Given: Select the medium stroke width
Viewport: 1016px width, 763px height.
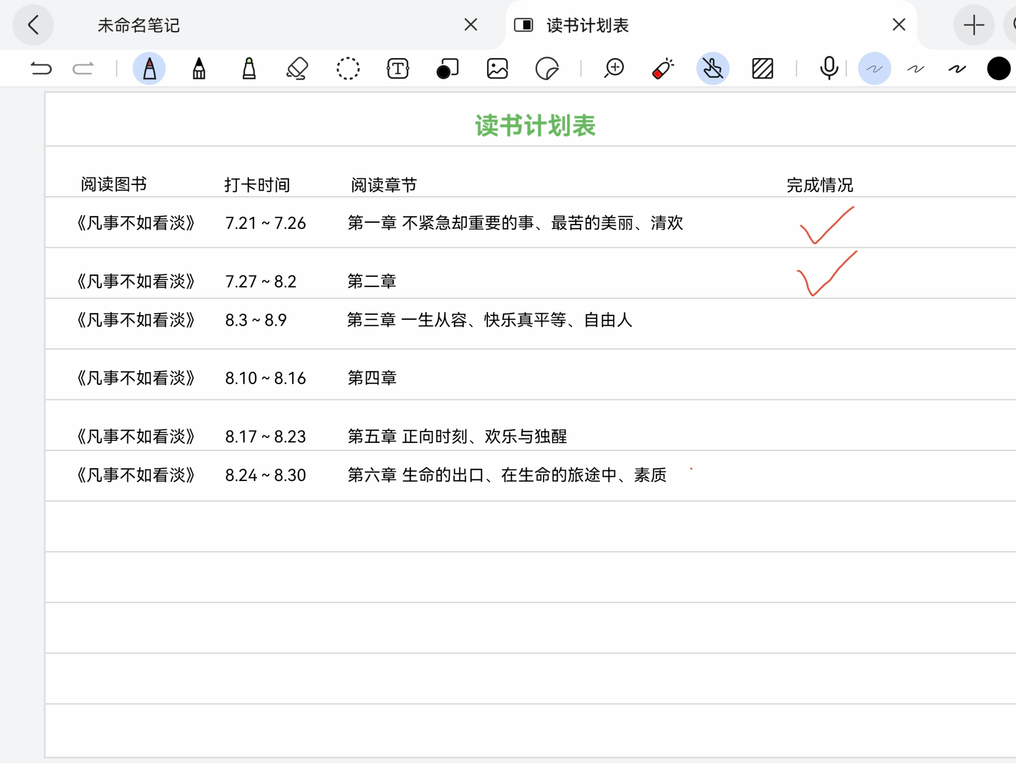Looking at the screenshot, I should tap(916, 69).
